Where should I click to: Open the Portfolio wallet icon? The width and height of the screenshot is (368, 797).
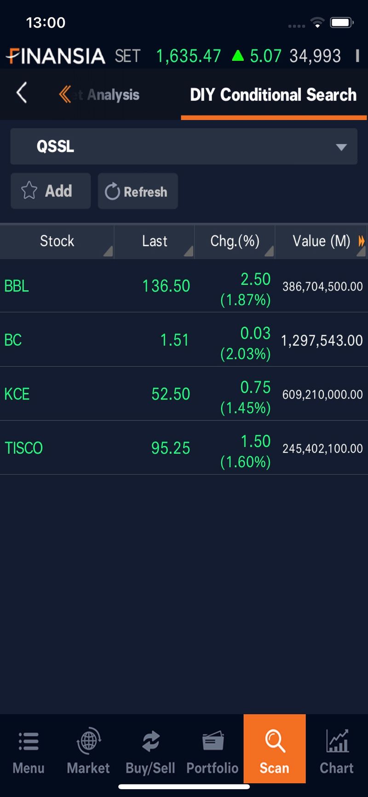coord(213,741)
